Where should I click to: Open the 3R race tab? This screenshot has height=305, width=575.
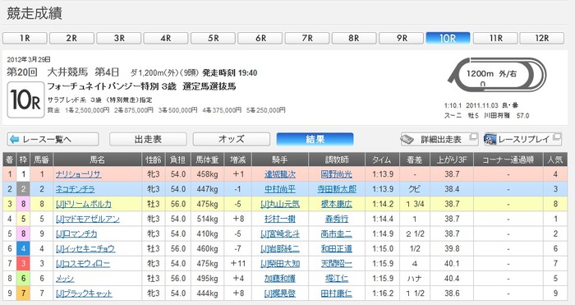pyautogui.click(x=119, y=38)
